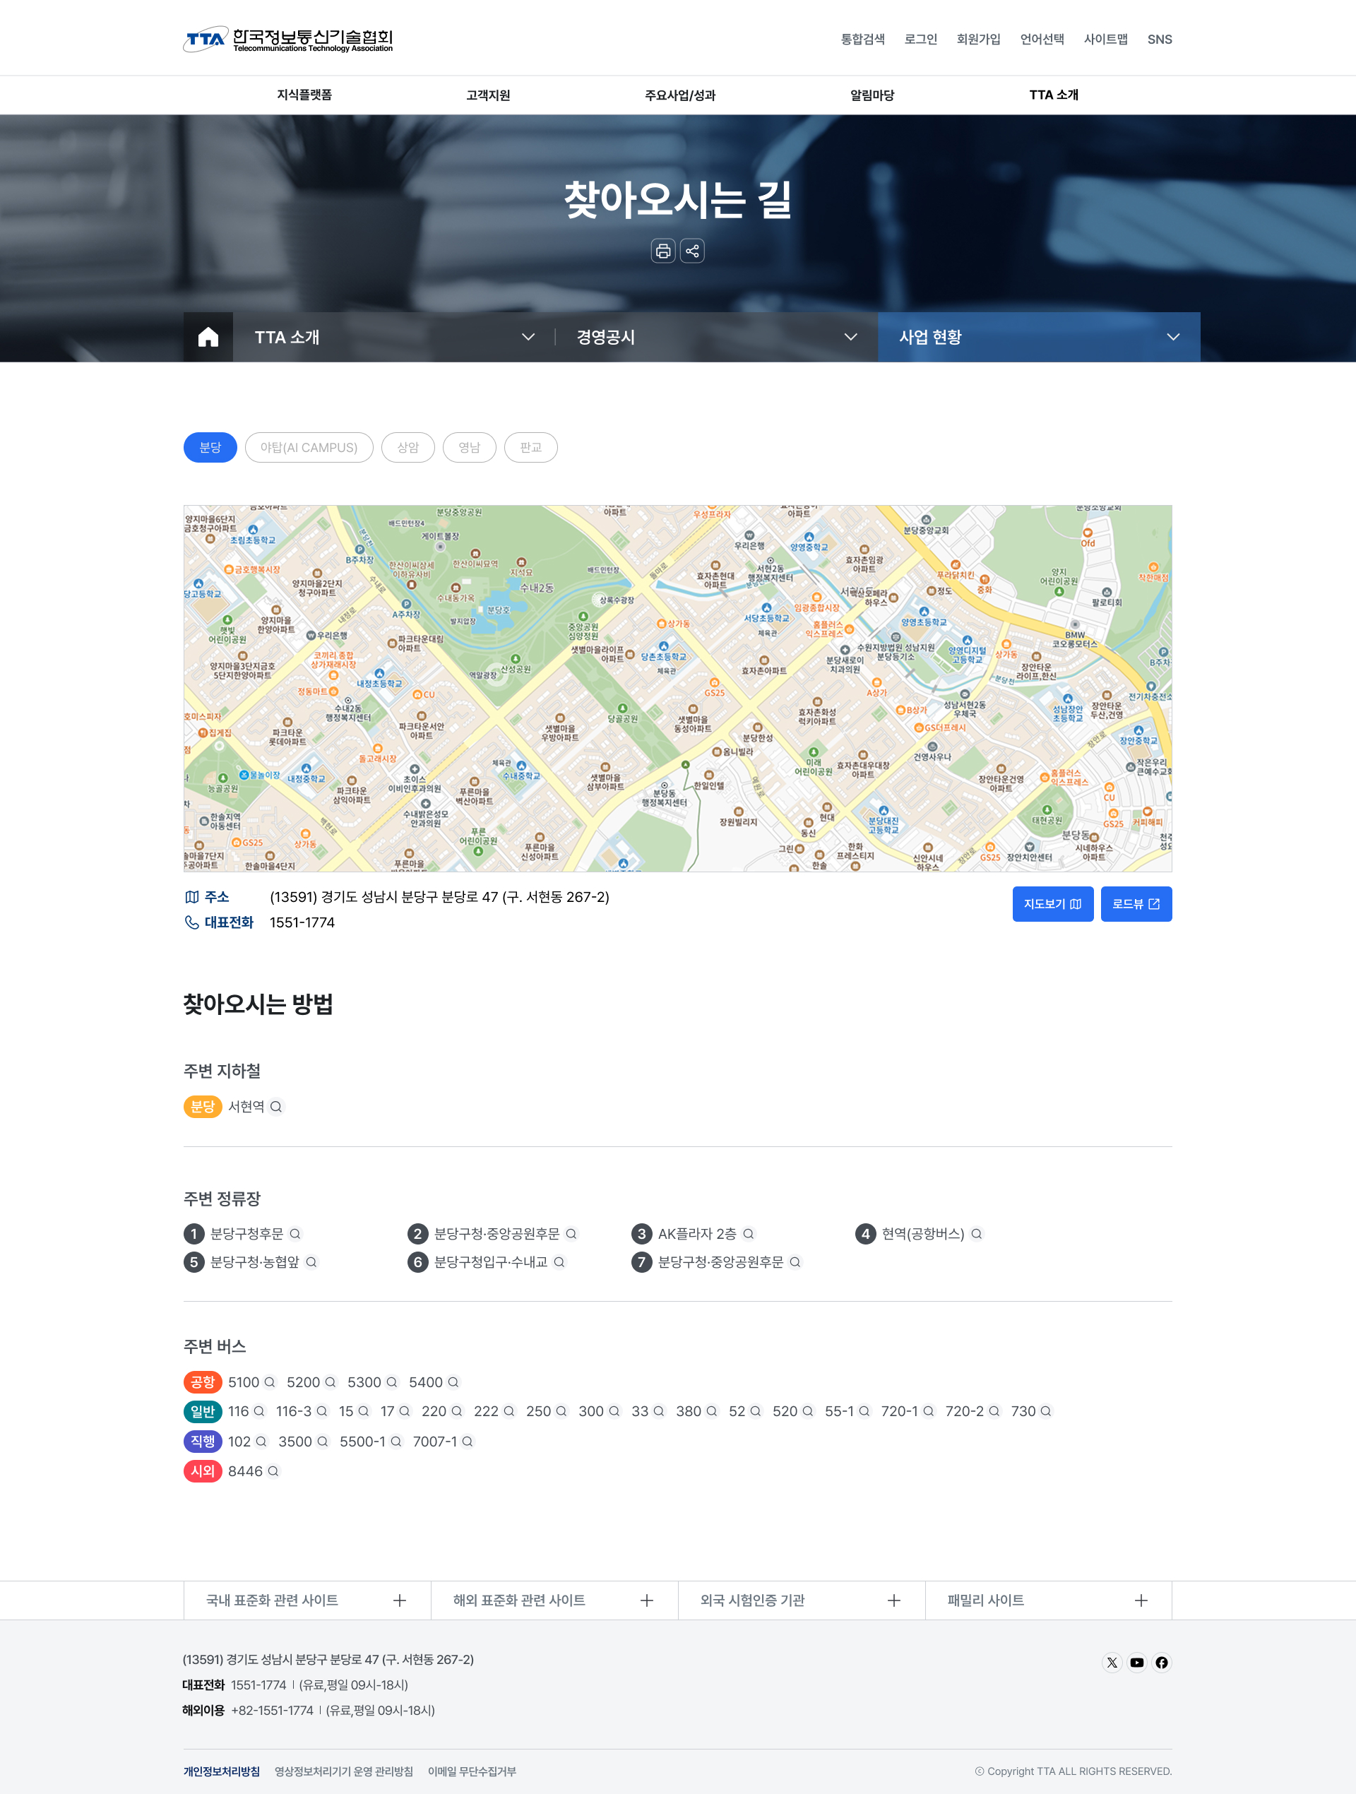Open the Facebook icon in footer
The height and width of the screenshot is (1794, 1356).
coord(1161,1663)
